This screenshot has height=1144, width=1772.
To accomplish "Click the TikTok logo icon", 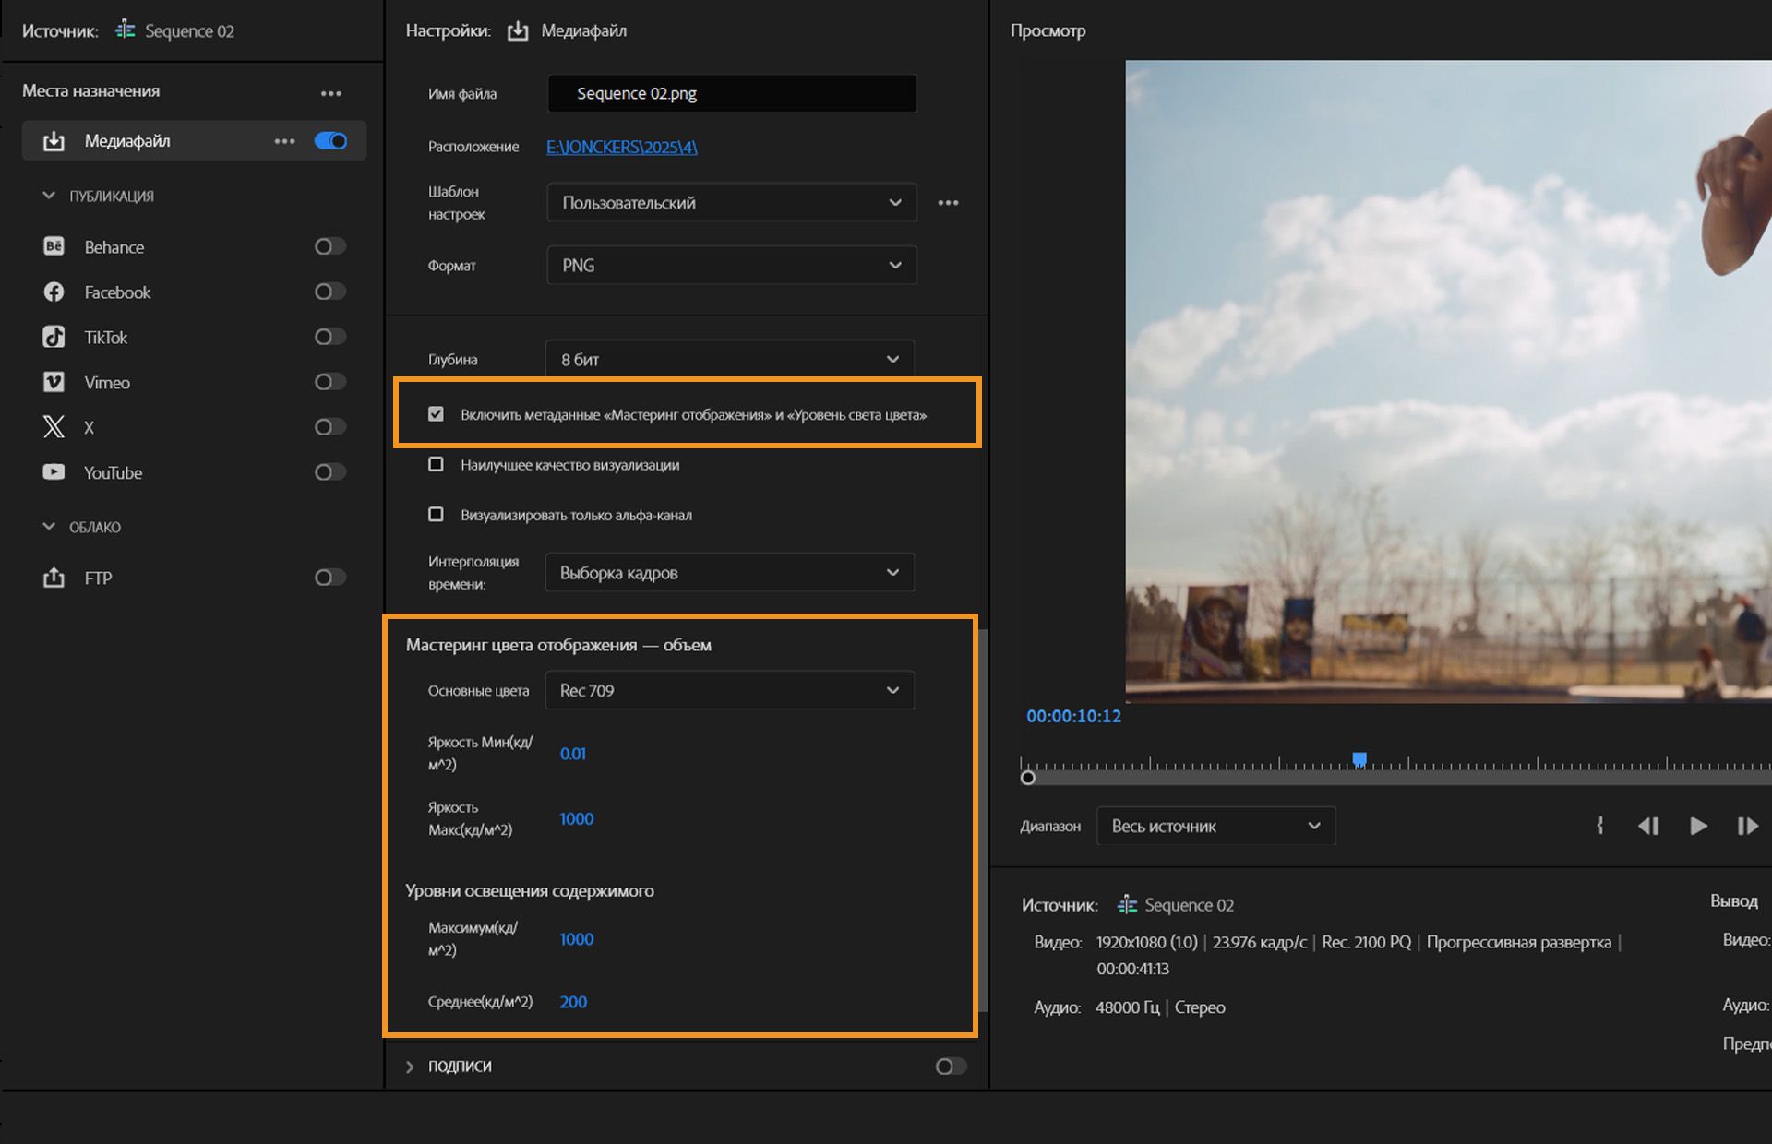I will 54,337.
